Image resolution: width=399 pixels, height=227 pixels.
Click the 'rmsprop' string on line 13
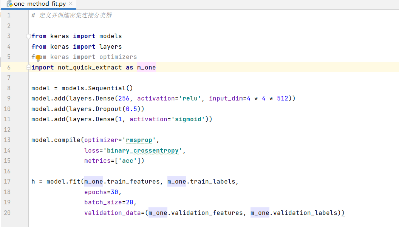click(139, 140)
